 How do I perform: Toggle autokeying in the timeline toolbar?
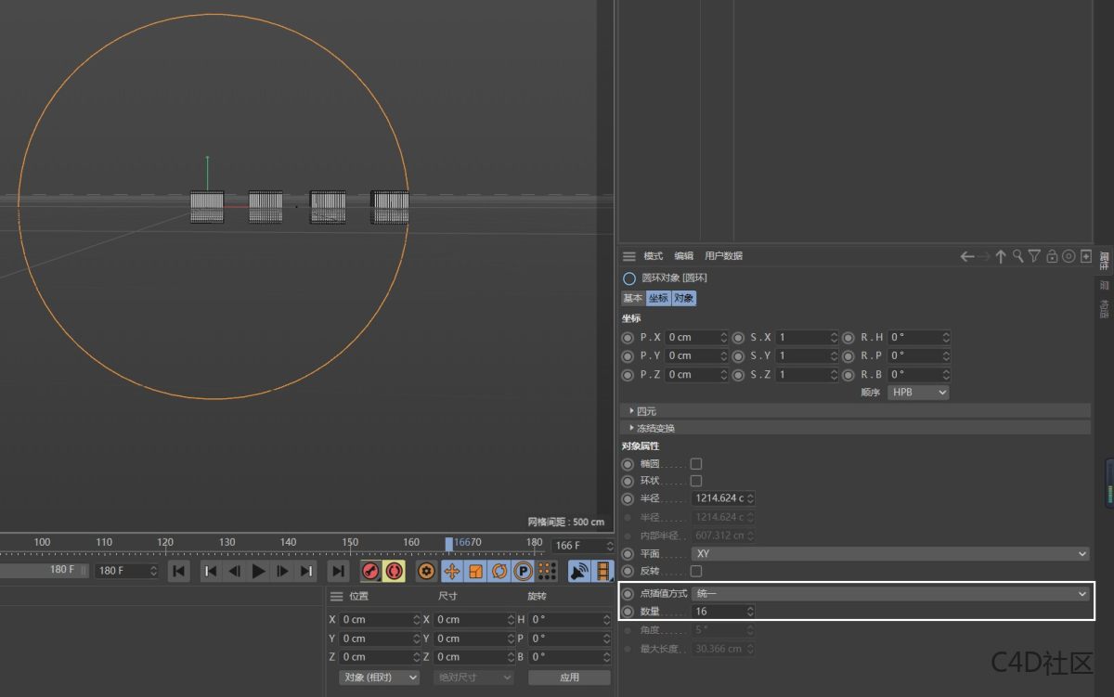(x=394, y=571)
